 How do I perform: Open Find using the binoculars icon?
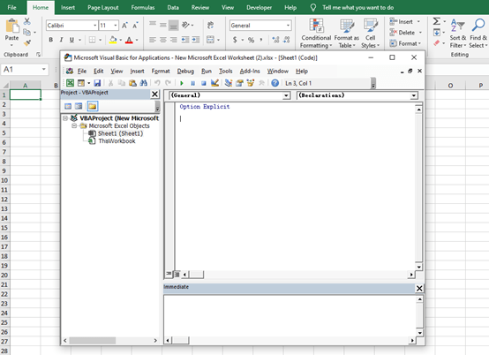[144, 83]
